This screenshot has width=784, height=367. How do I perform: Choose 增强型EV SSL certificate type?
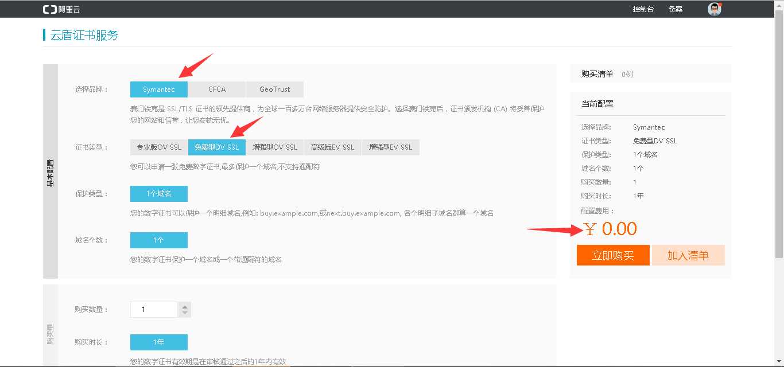click(391, 147)
